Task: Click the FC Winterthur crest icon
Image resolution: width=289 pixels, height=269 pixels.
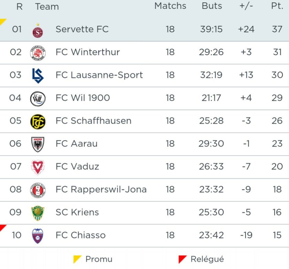Action: tap(38, 53)
